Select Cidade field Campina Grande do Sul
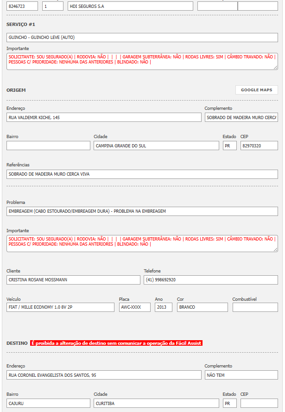 click(156, 146)
